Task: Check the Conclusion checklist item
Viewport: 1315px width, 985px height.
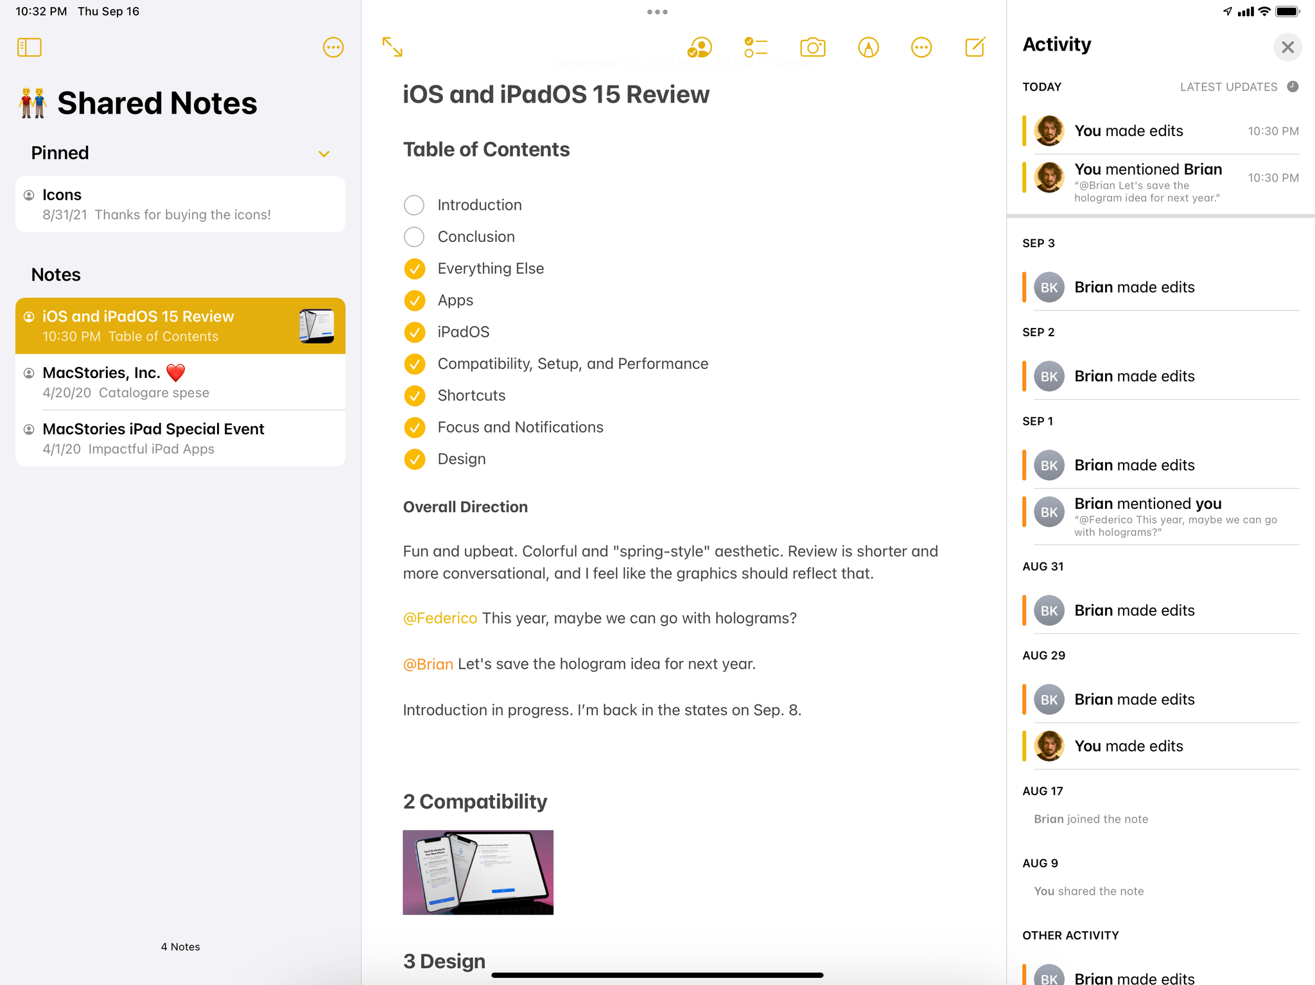Action: point(414,237)
